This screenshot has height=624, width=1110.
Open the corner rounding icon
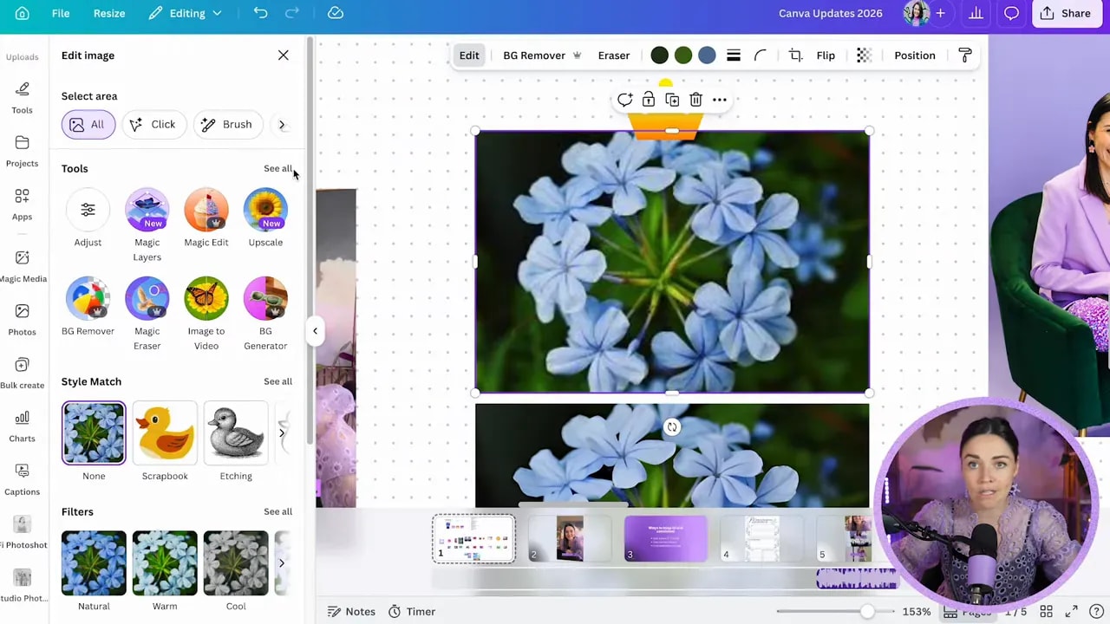pyautogui.click(x=761, y=55)
